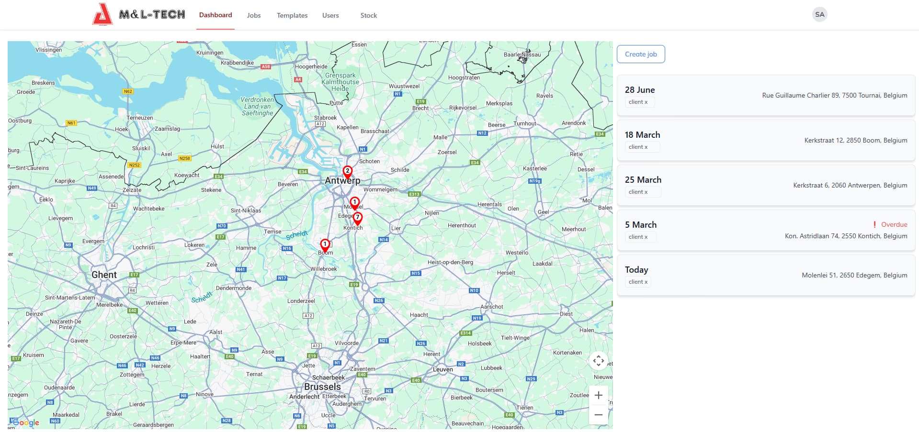The image size is (919, 432).
Task: Click the Overdue status label
Action: [894, 224]
